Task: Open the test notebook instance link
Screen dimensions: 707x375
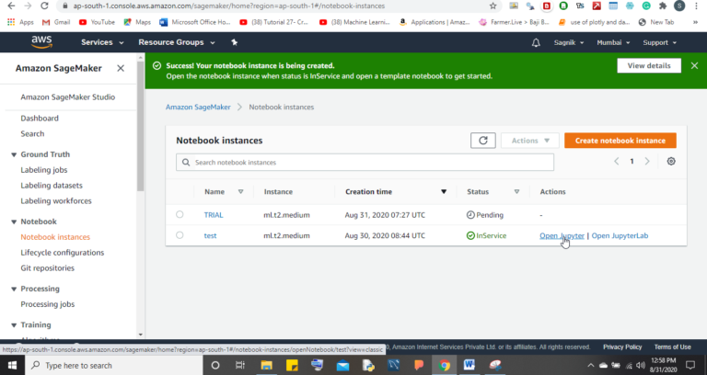Action: pos(210,235)
